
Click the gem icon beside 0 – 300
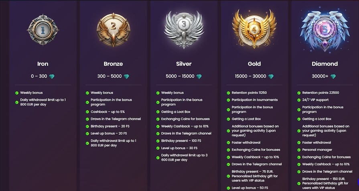point(52,77)
